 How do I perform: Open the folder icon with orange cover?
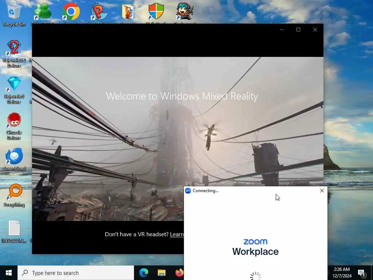128,12
